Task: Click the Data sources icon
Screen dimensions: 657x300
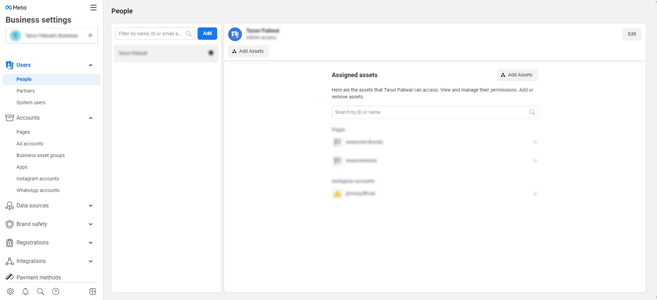Action: coord(10,206)
